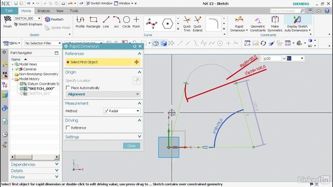Switch to the Analysis tab
The height and width of the screenshot is (187, 333).
tap(44, 11)
